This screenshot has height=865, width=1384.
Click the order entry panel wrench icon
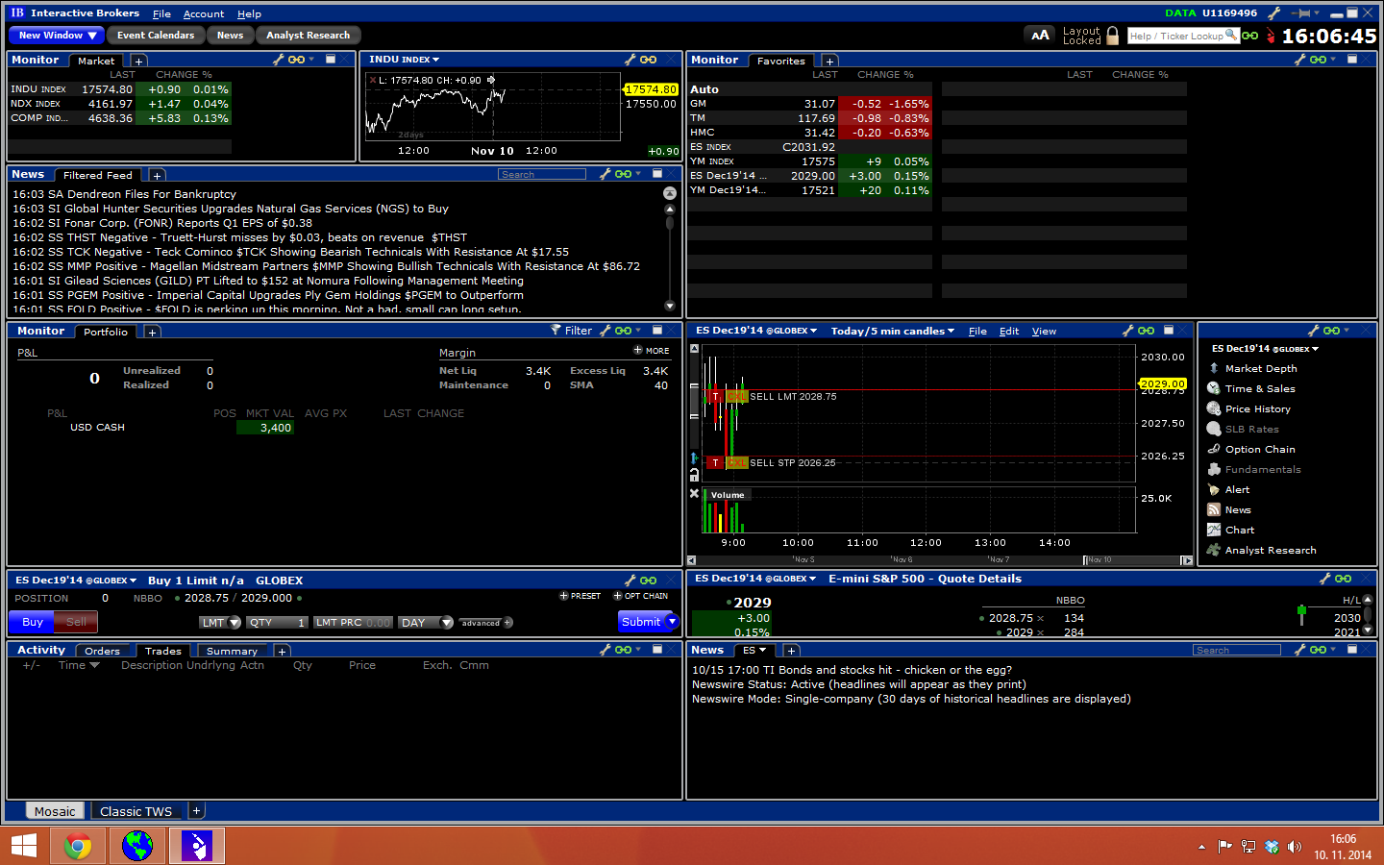[630, 580]
